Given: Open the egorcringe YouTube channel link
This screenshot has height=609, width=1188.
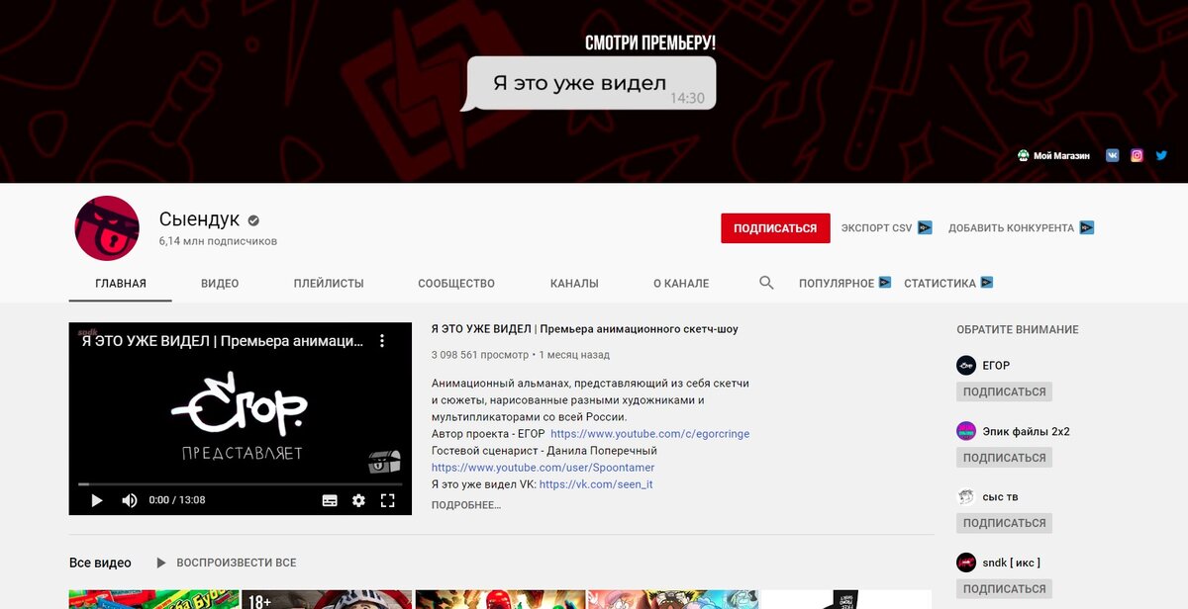Looking at the screenshot, I should tap(650, 434).
